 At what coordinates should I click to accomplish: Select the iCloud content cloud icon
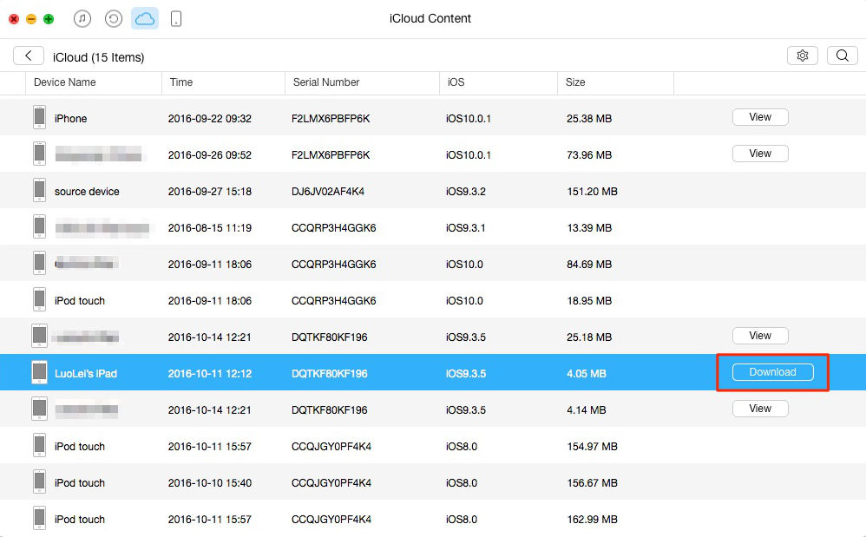(x=145, y=18)
